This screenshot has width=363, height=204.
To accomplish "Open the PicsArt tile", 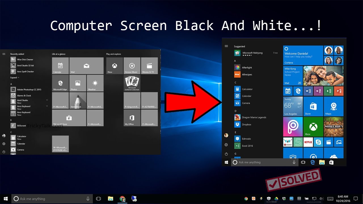I will pyautogui.click(x=293, y=127).
